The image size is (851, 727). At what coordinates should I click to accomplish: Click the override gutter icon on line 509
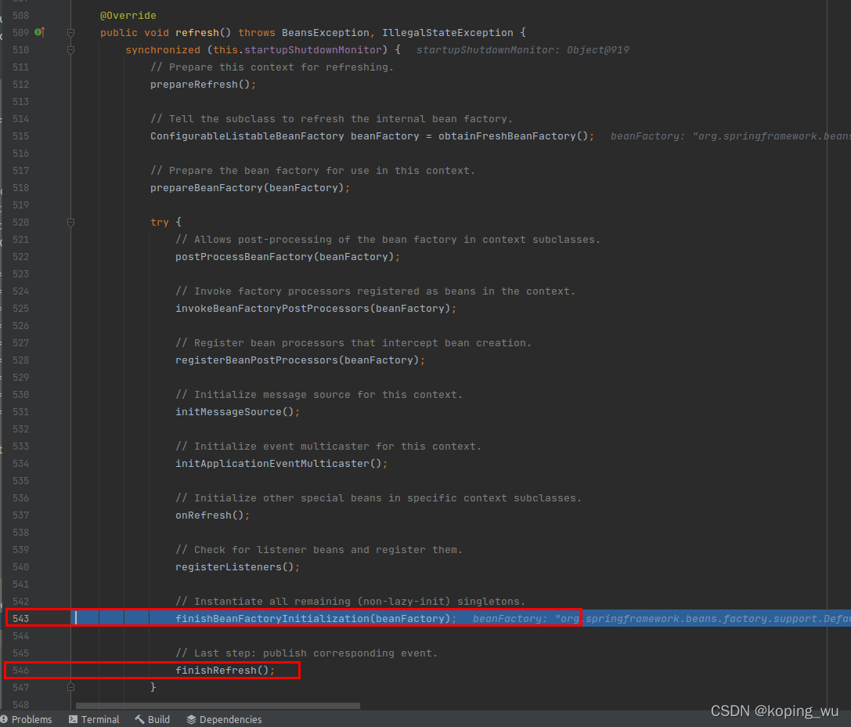point(40,33)
